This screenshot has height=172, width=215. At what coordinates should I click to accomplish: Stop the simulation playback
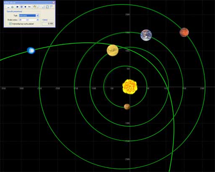pos(25,7)
